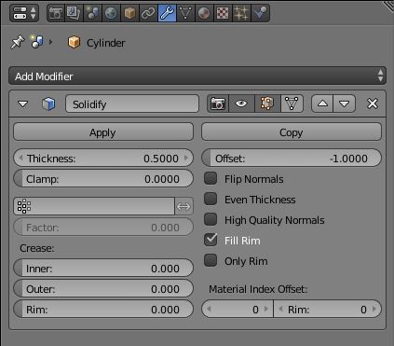Open the Texture checkerboard tab
This screenshot has height=346, width=394.
(223, 13)
